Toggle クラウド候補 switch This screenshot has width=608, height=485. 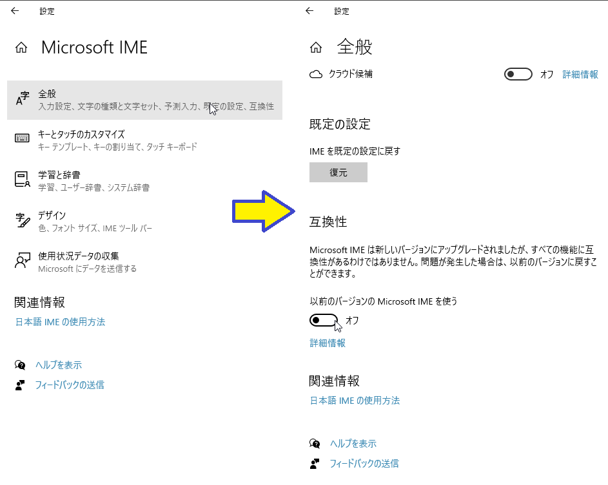pos(518,74)
